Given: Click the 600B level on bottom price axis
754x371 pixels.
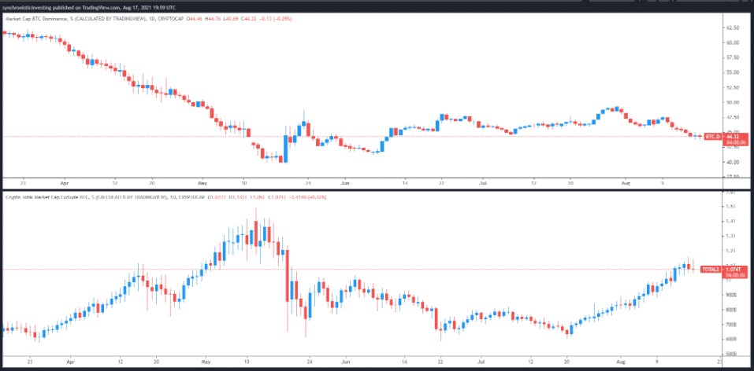Looking at the screenshot, I should [730, 339].
